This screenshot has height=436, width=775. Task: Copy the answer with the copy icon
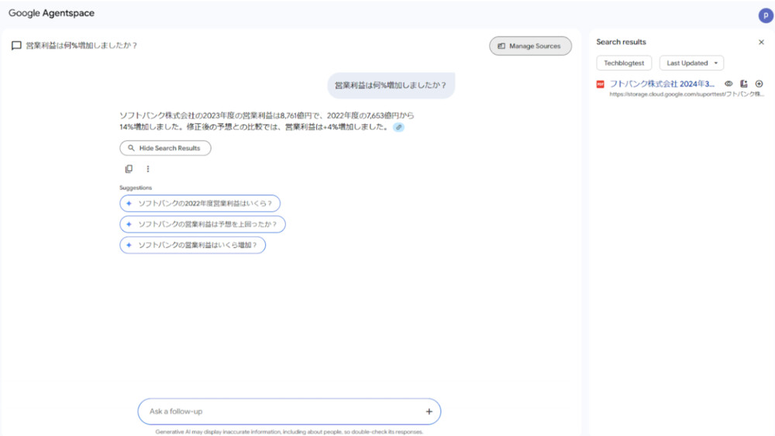(129, 169)
